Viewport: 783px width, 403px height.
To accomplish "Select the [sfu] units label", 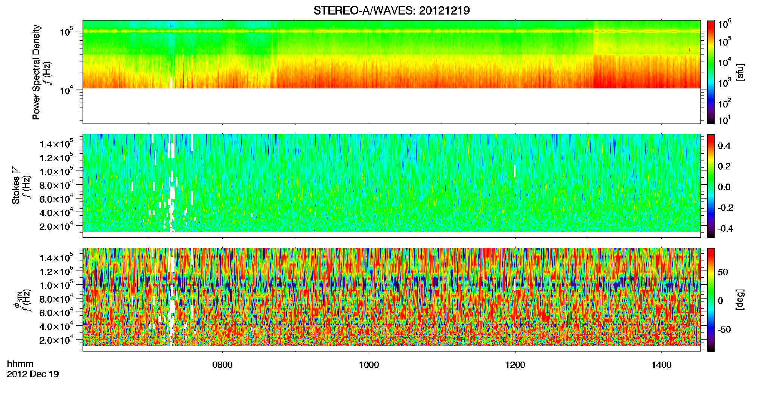I will pyautogui.click(x=740, y=72).
